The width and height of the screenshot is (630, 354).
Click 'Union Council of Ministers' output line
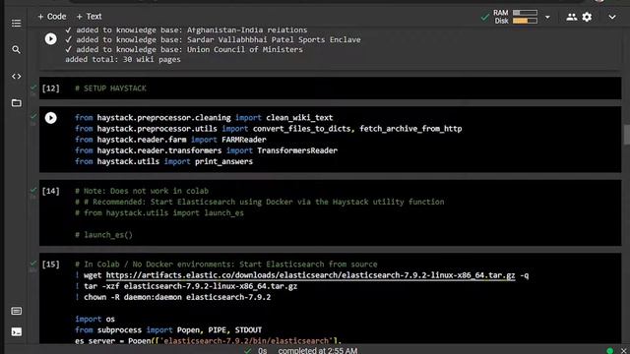(184, 49)
